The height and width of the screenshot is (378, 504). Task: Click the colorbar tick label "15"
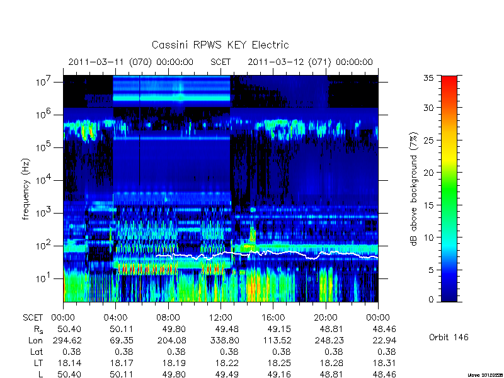429,205
